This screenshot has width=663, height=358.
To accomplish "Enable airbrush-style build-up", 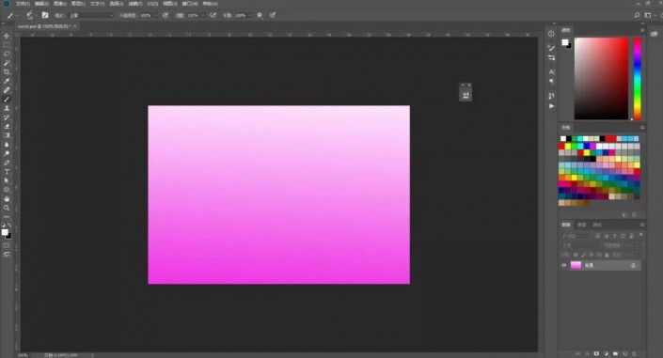I will tap(213, 15).
